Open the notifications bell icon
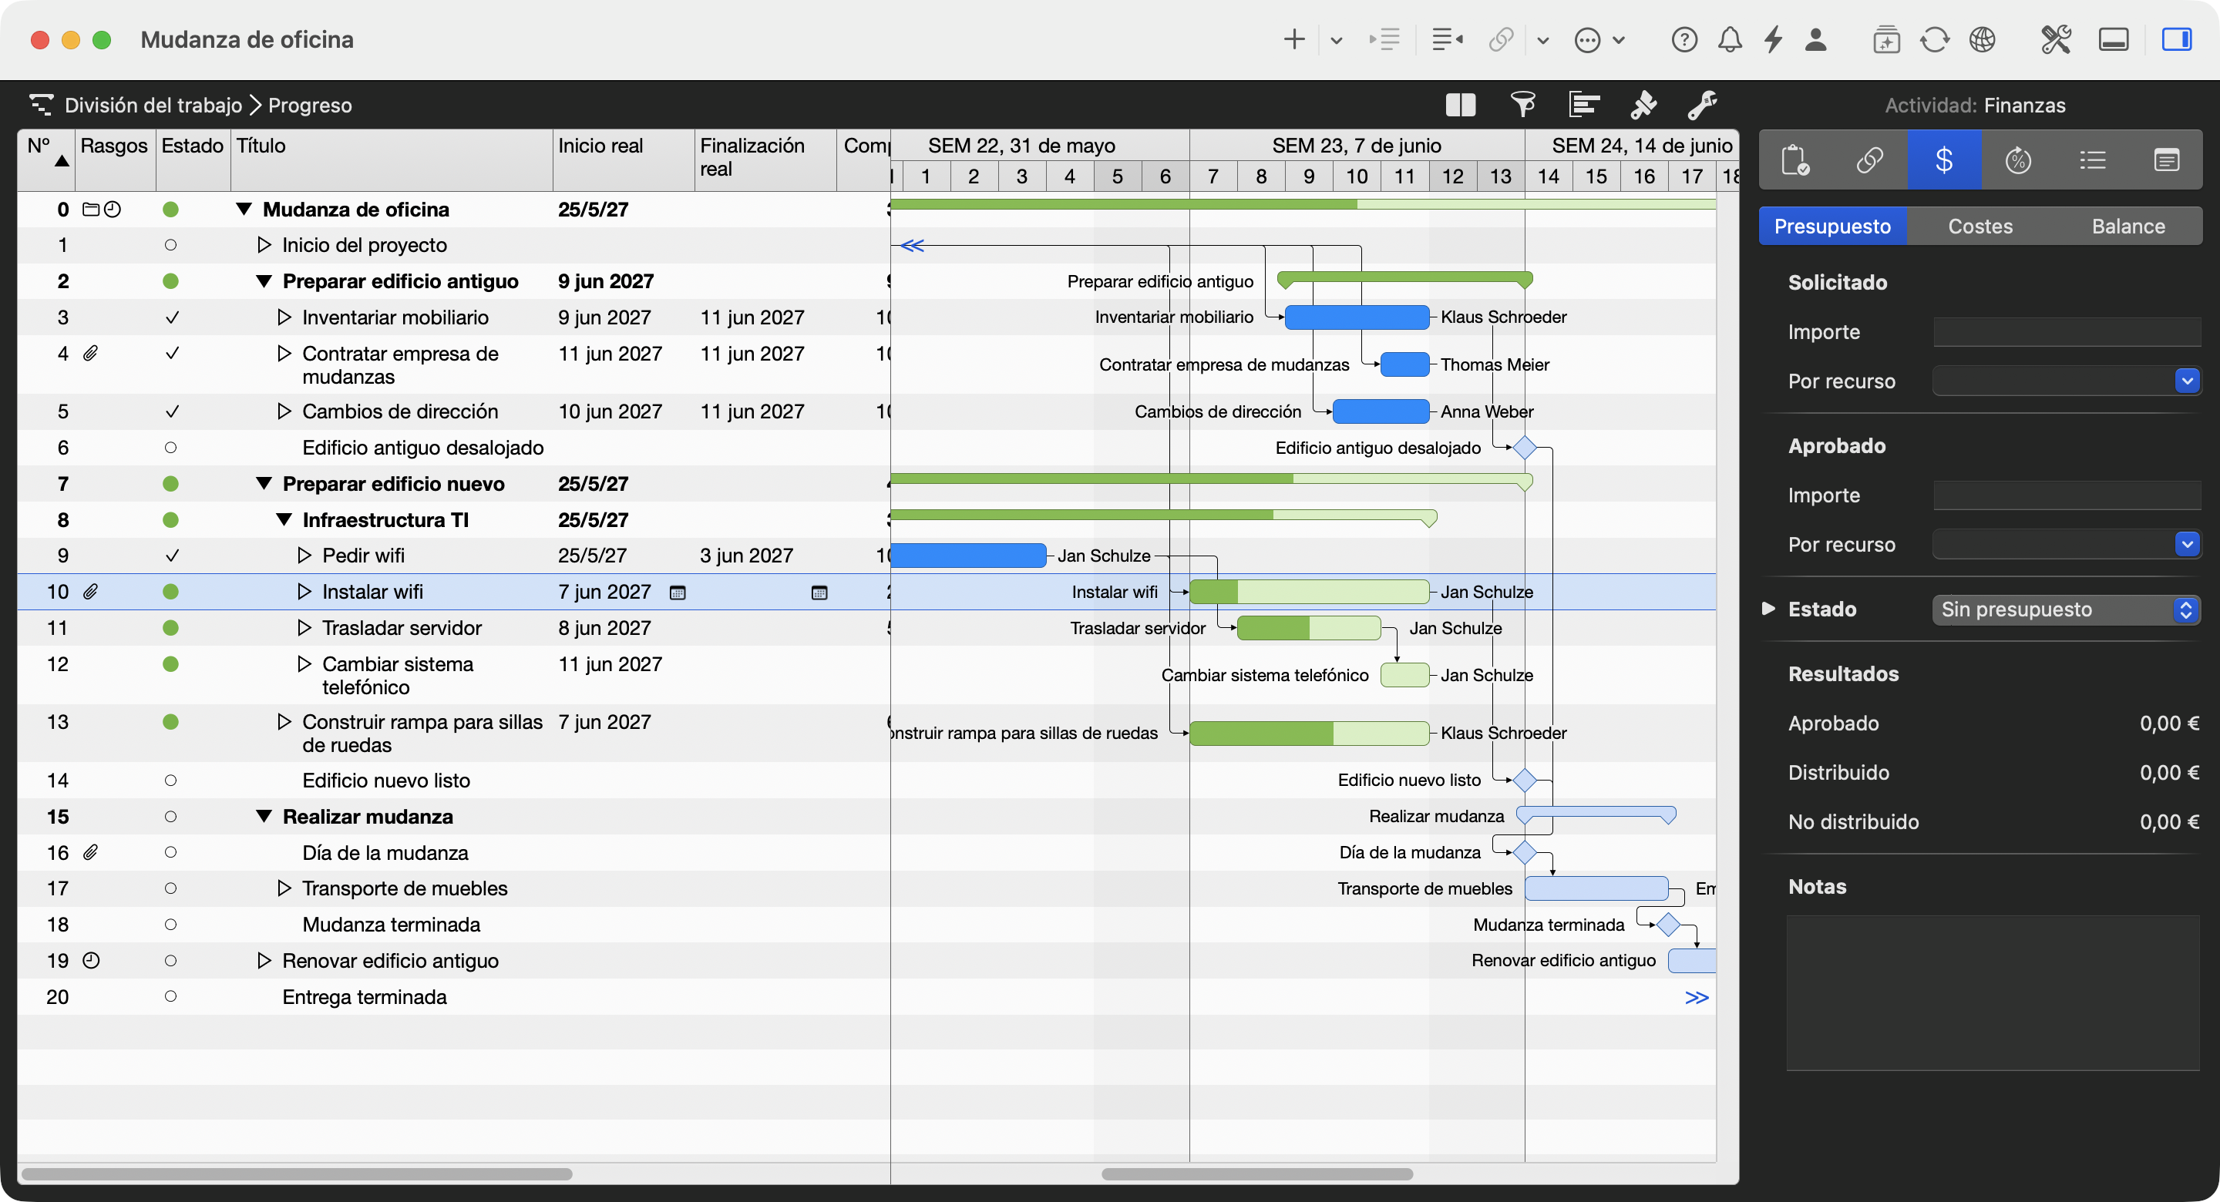The image size is (2220, 1202). 1730,39
